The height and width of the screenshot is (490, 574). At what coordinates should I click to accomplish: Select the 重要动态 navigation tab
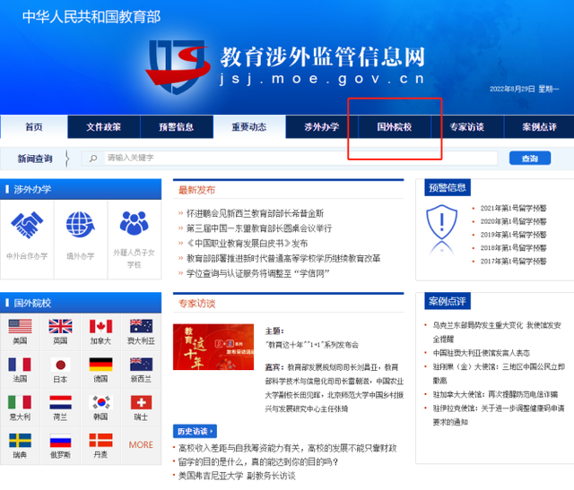pyautogui.click(x=249, y=127)
